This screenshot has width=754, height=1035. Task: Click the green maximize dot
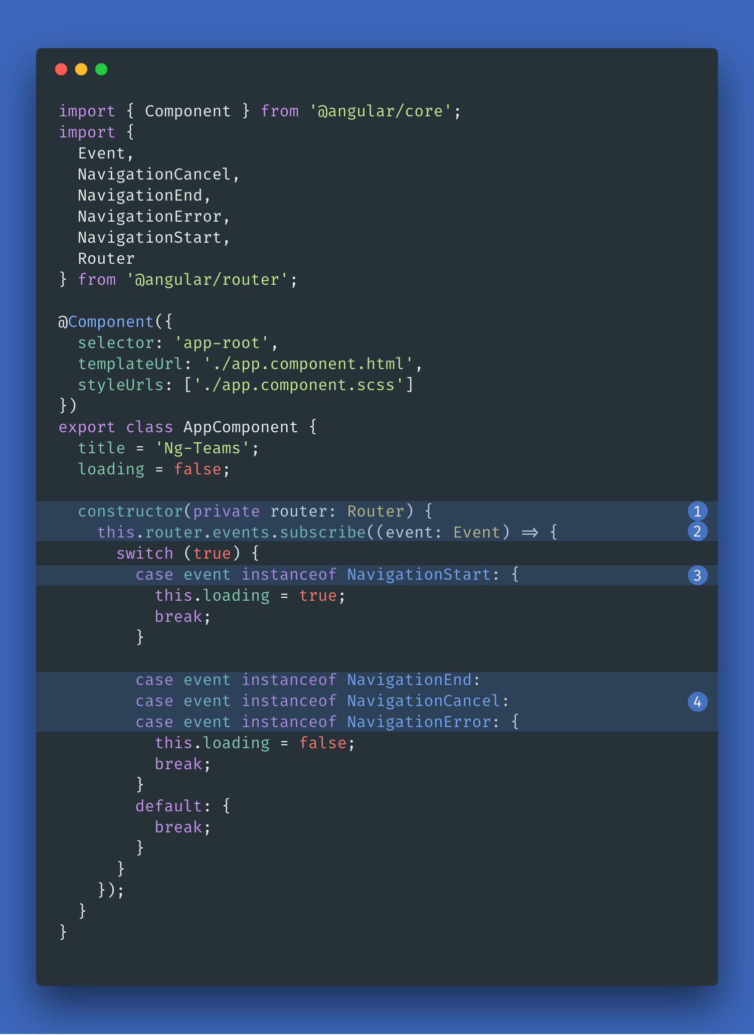pyautogui.click(x=101, y=69)
